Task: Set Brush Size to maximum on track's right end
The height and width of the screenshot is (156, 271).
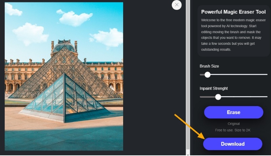Action: [267, 75]
